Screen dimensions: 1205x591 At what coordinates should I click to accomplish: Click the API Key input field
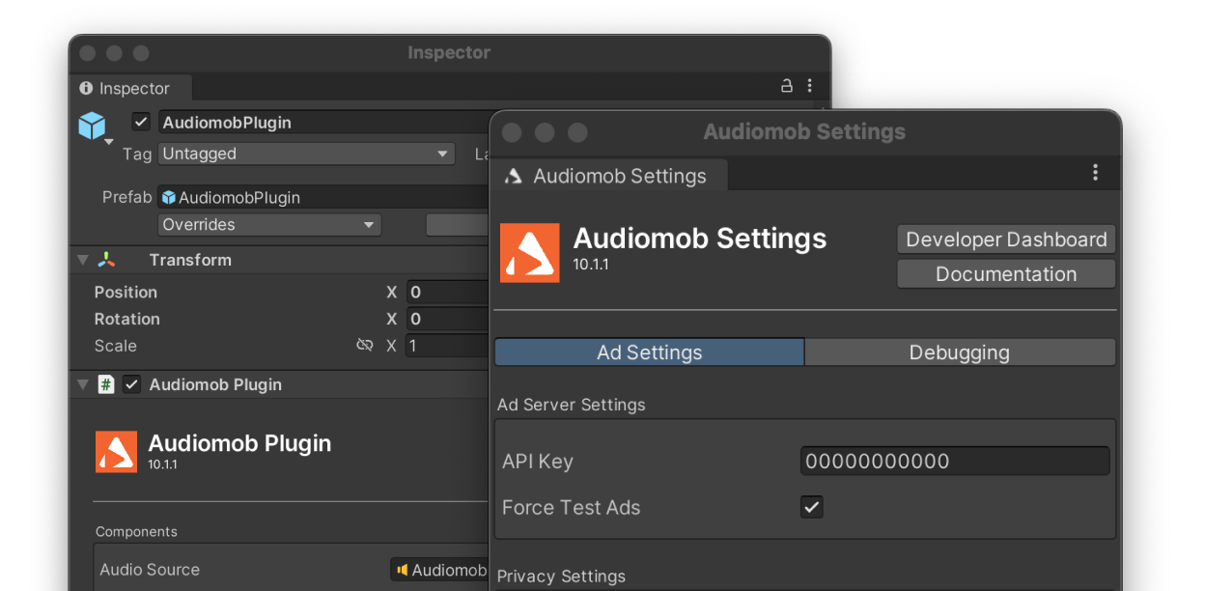tap(955, 461)
